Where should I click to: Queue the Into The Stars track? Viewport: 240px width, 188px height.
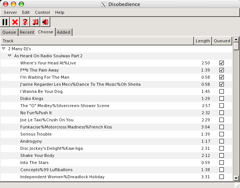(222, 163)
